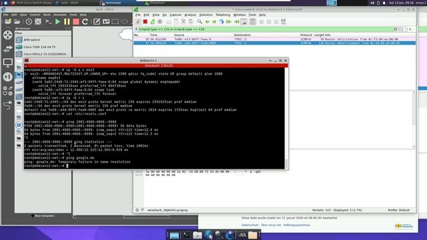427x240 pixels.
Task: Open file manager from bottom dock
Action: click(197, 235)
